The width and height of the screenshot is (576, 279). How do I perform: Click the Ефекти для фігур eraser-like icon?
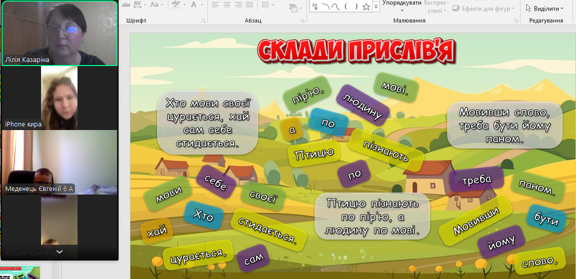tap(455, 8)
